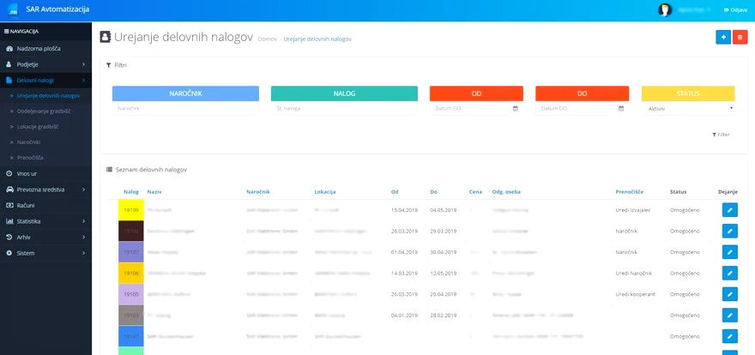
Task: Click Domov breadcrumb link
Action: [x=267, y=39]
